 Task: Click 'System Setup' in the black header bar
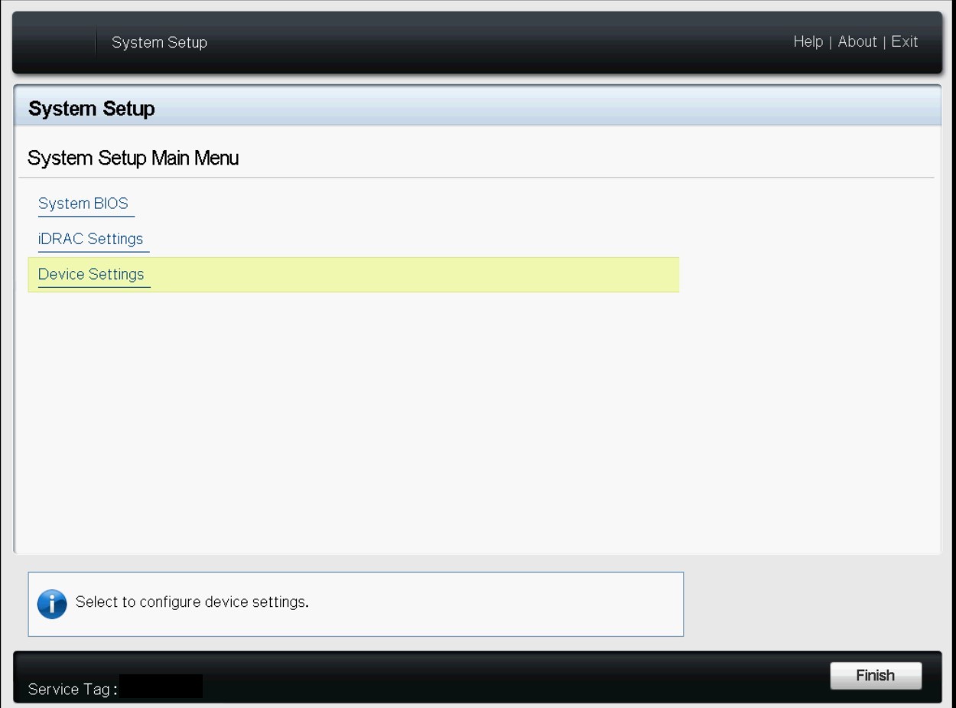pyautogui.click(x=159, y=43)
